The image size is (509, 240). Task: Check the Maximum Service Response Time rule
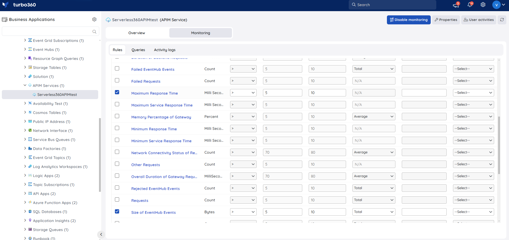point(117,104)
